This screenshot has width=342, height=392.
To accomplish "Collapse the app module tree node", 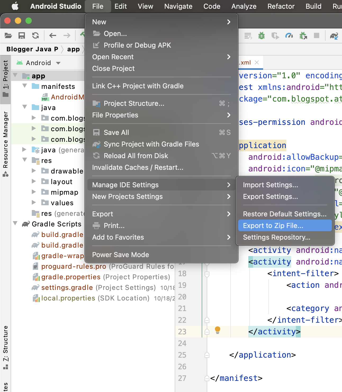I will 15,75.
